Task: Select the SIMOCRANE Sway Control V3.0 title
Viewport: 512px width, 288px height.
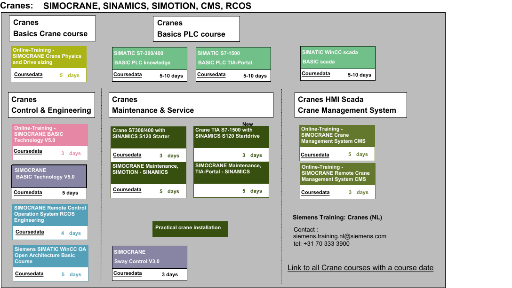Action: click(x=150, y=257)
